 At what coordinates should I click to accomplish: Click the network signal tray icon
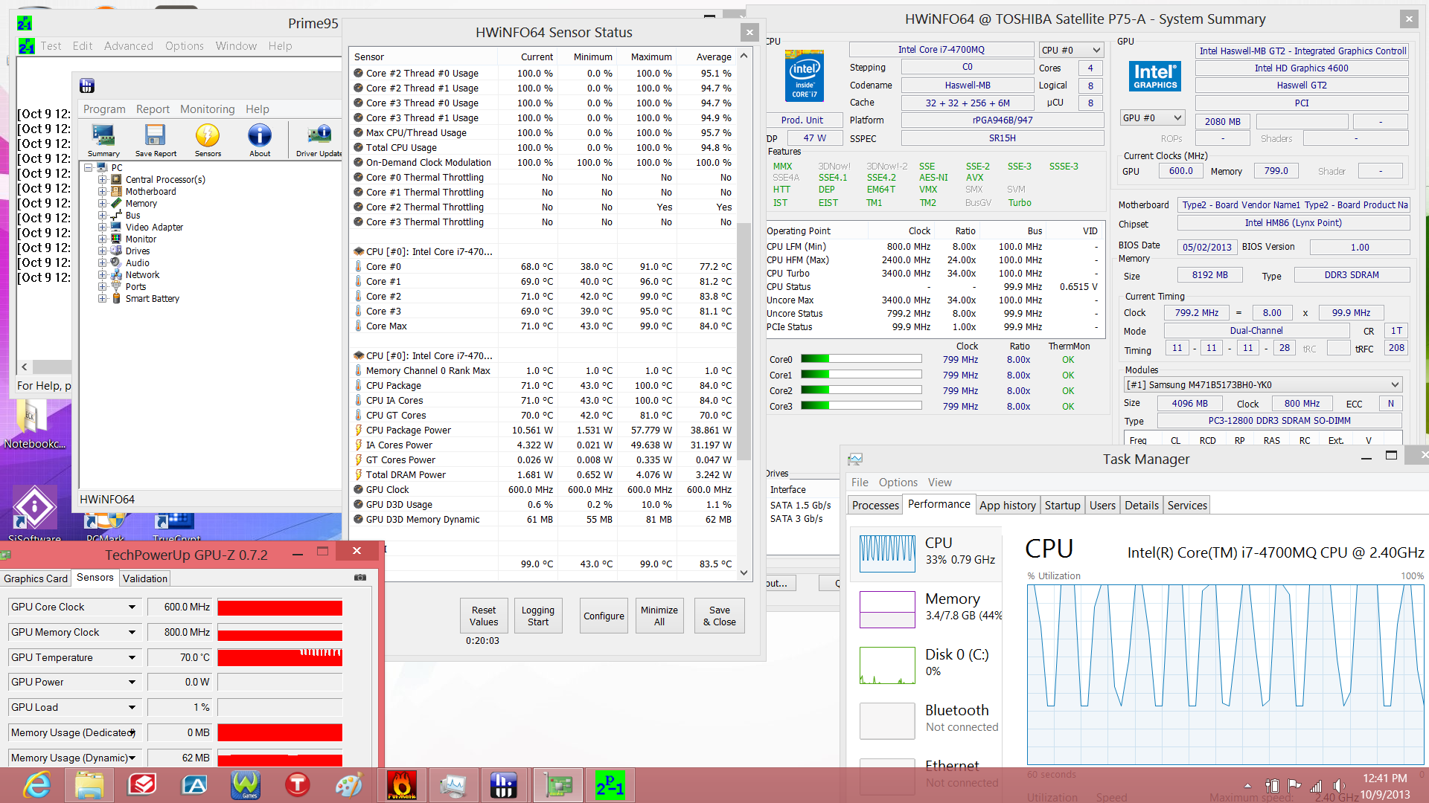[x=1316, y=786]
